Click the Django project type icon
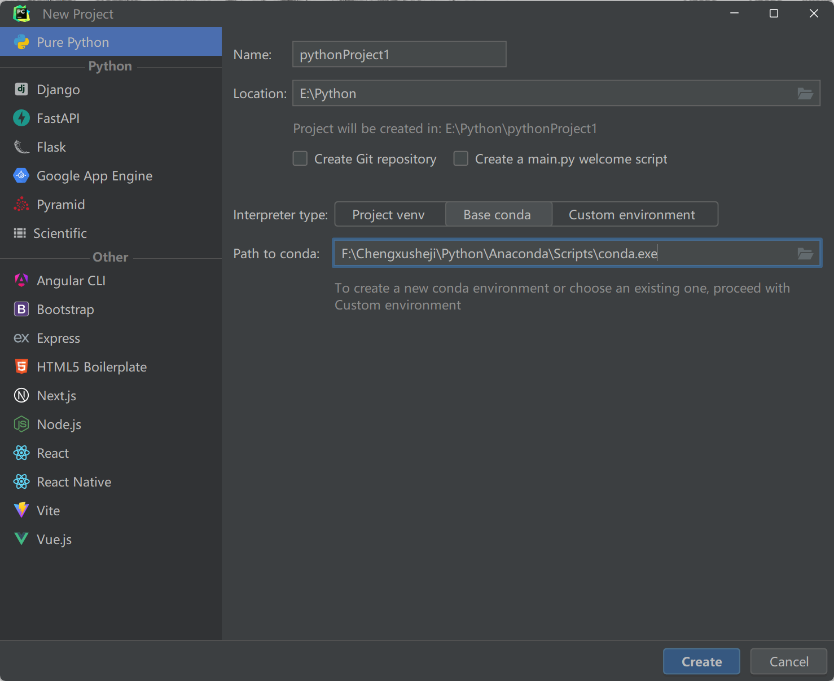 pos(21,89)
